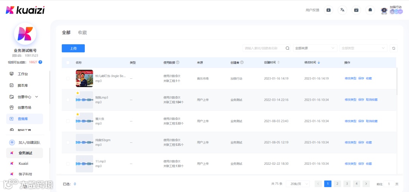The height and width of the screenshot is (192, 409).
Task: Click 保存 for the 贴贴.mp3 row
Action: [x=361, y=100]
